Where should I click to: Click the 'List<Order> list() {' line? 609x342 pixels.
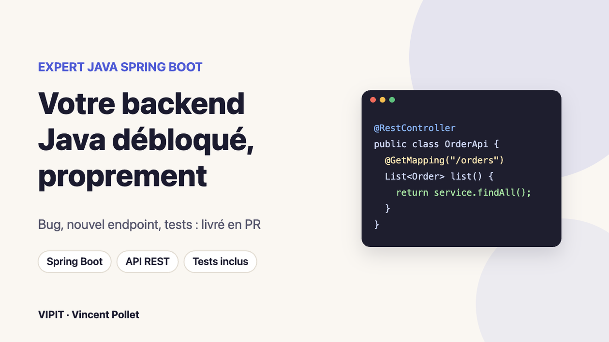pos(439,176)
